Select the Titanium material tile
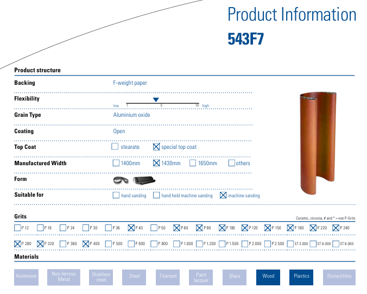 pos(168,277)
